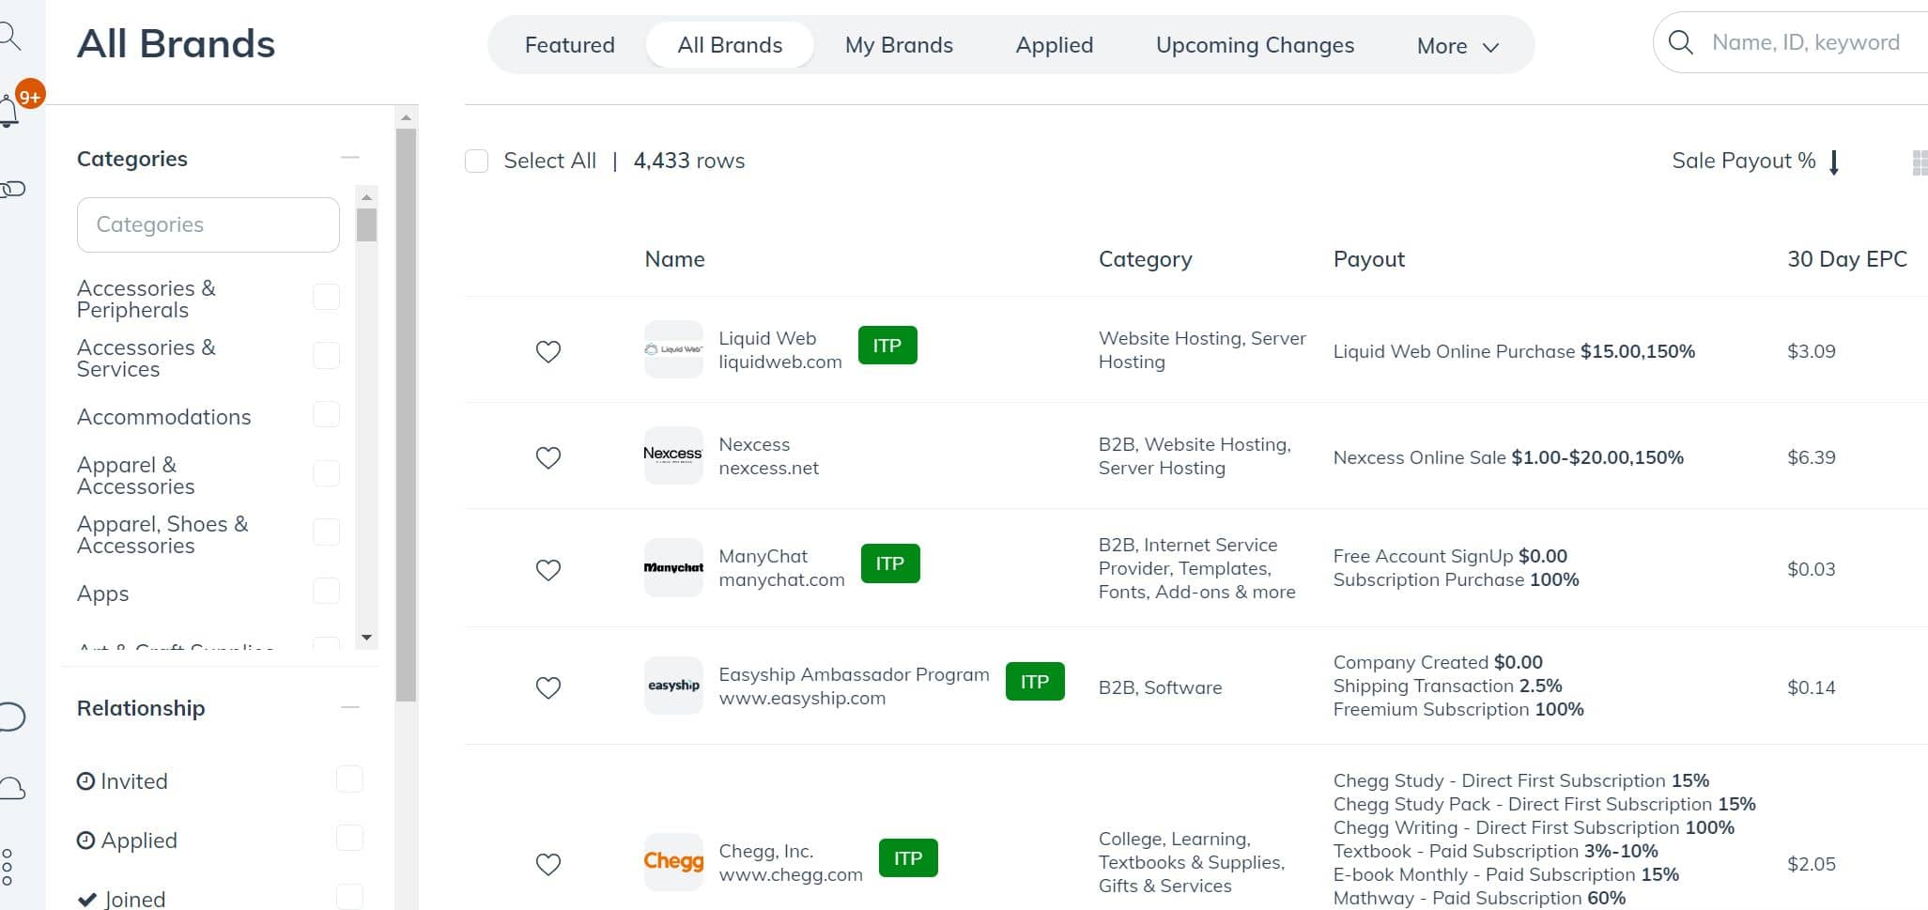Image resolution: width=1928 pixels, height=910 pixels.
Task: Tick the Invited relationship checkbox
Action: [349, 779]
